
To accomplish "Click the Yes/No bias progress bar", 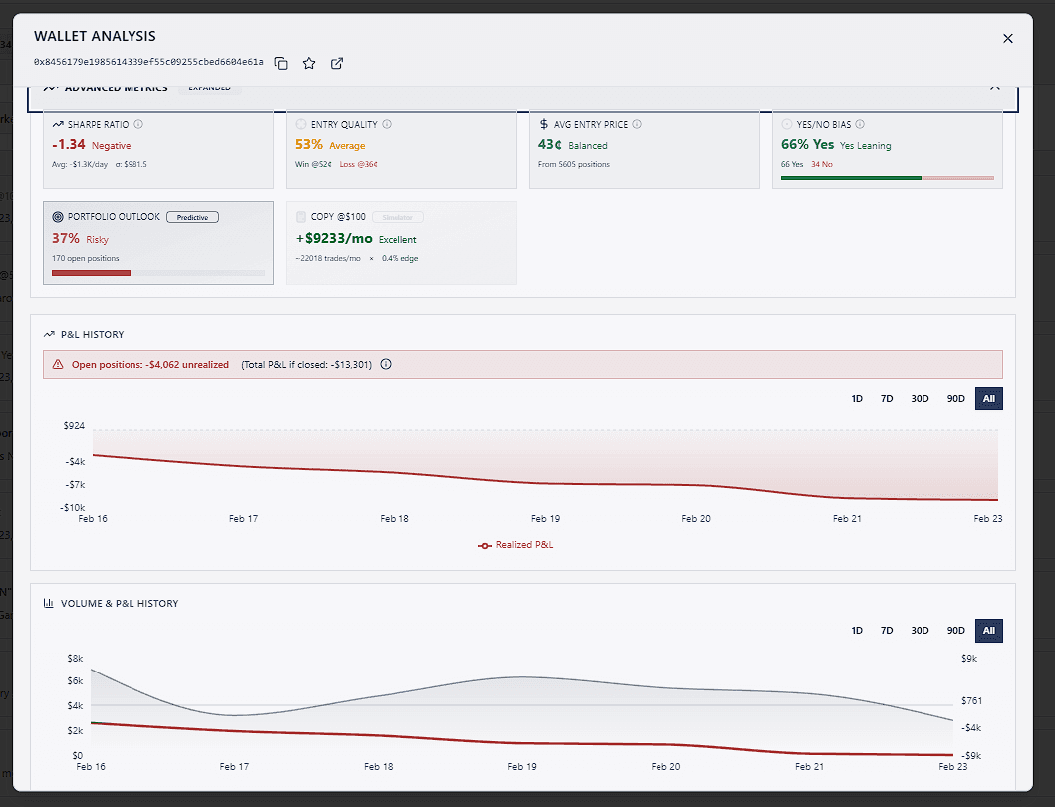I will coord(887,177).
